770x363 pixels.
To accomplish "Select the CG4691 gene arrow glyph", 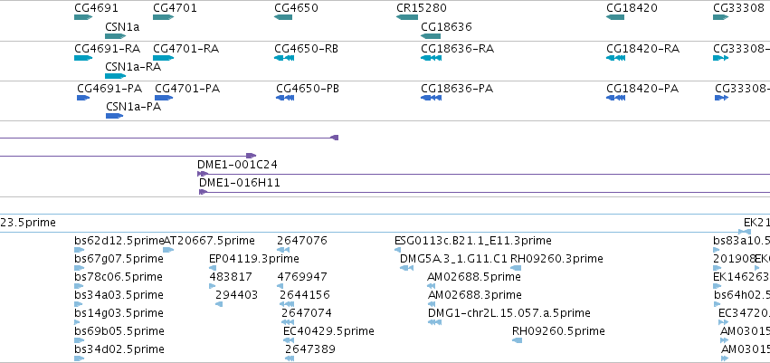I will click(83, 17).
